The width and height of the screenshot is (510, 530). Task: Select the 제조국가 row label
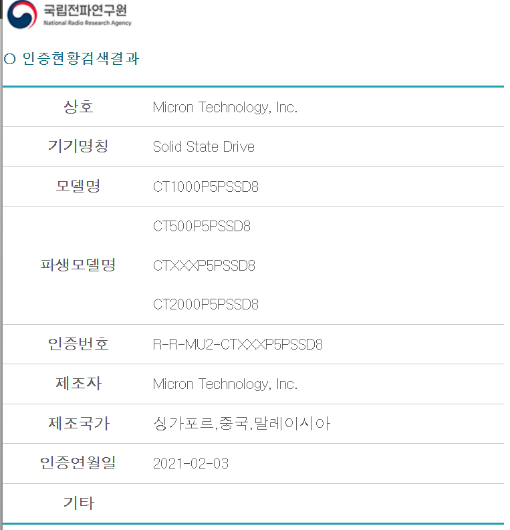click(78, 424)
